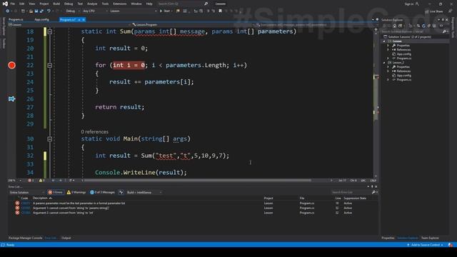457x257 pixels.
Task: Click the editor error count indicator
Action: coord(31,181)
